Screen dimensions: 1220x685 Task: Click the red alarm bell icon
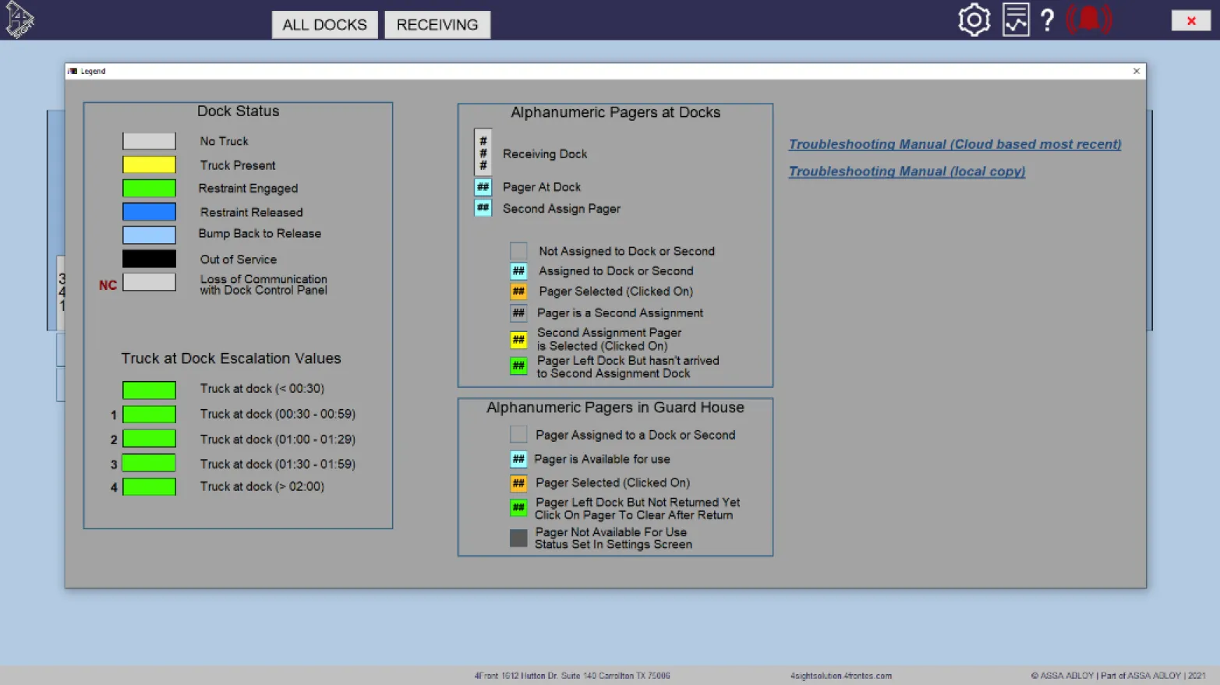coord(1088,19)
